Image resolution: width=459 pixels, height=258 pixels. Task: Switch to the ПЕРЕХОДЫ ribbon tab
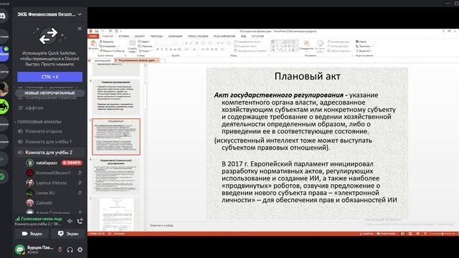tap(156, 37)
